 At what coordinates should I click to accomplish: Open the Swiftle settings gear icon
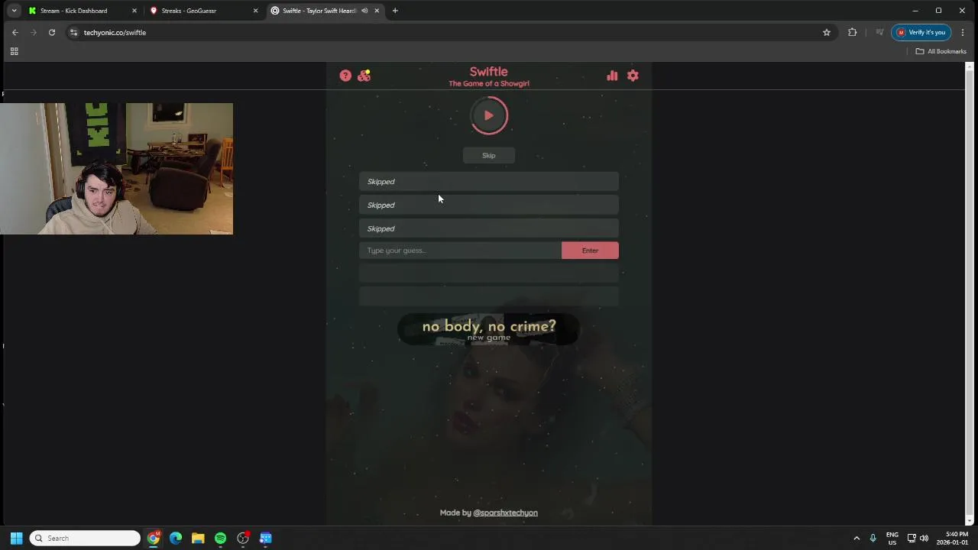coord(633,76)
